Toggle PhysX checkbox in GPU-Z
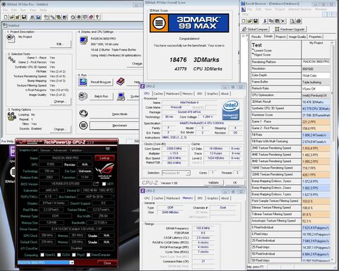Screen dimensions: 339x271 [74, 255]
